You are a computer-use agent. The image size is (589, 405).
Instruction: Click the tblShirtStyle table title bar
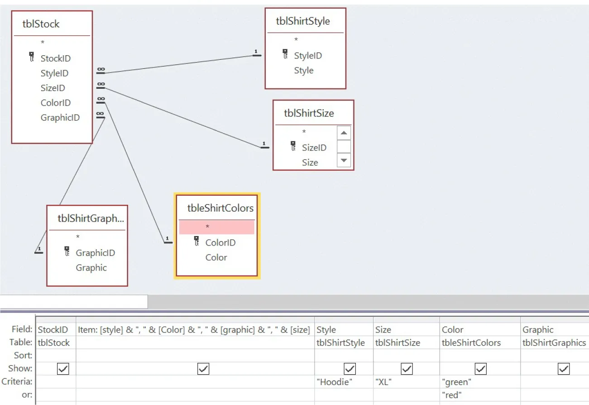point(303,21)
